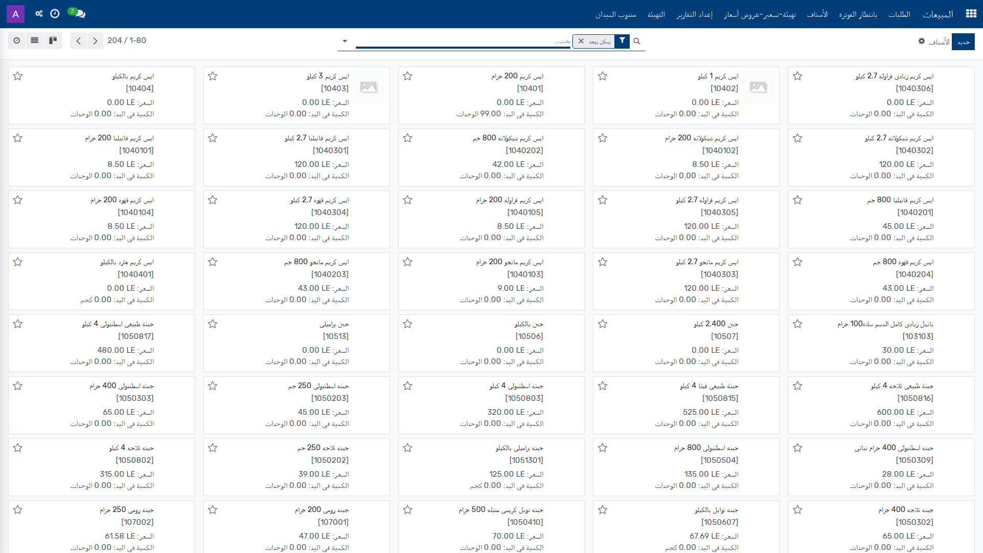Screen dimensions: 983x553
Task: Toggle favorite star on product [1040101]
Action: point(18,138)
